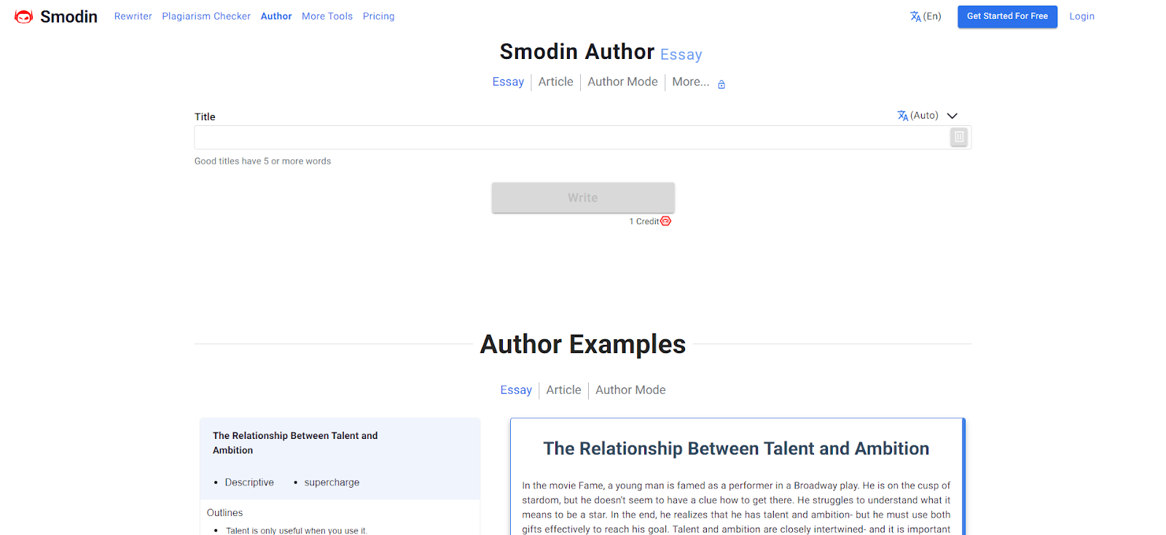The width and height of the screenshot is (1166, 535).
Task: Switch to the Article tab under Smodin Author
Action: coord(555,82)
